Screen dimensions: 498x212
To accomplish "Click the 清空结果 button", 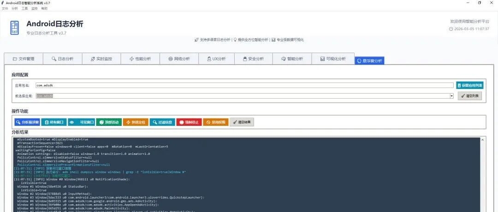I will (x=242, y=122).
